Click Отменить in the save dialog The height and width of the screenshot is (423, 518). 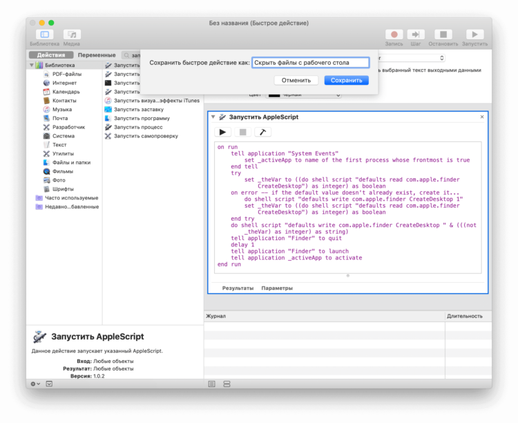[296, 80]
